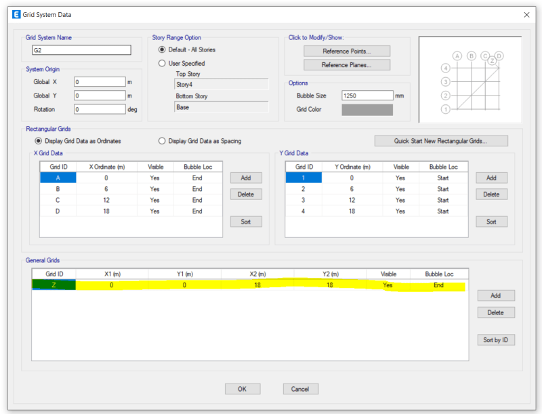Click the Global Y origin input
The height and width of the screenshot is (414, 542).
[x=100, y=96]
